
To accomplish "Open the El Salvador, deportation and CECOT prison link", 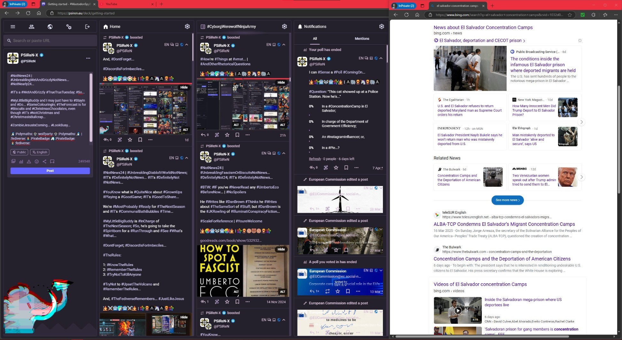I will pos(479,41).
